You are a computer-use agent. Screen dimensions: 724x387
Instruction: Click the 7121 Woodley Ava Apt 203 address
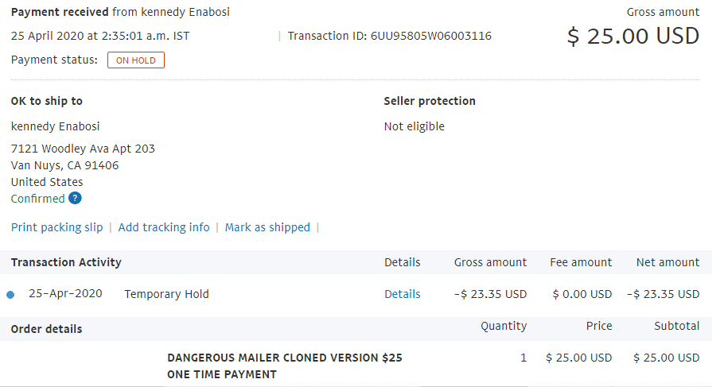pyautogui.click(x=83, y=149)
